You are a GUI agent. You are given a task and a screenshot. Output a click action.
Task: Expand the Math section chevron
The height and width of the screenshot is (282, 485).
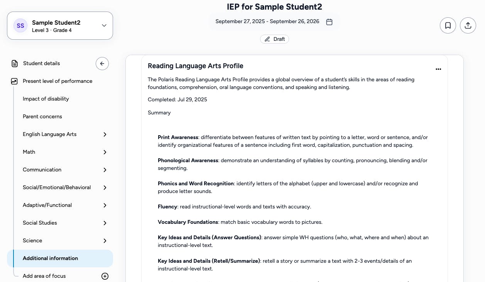pyautogui.click(x=105, y=152)
